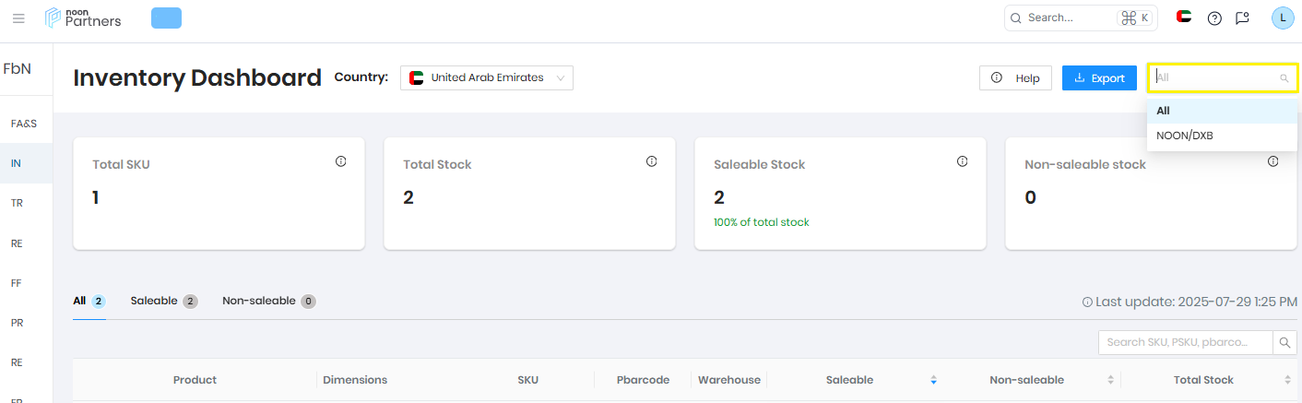Open the feedback chat icon in header
The image size is (1302, 403).
click(x=1242, y=18)
